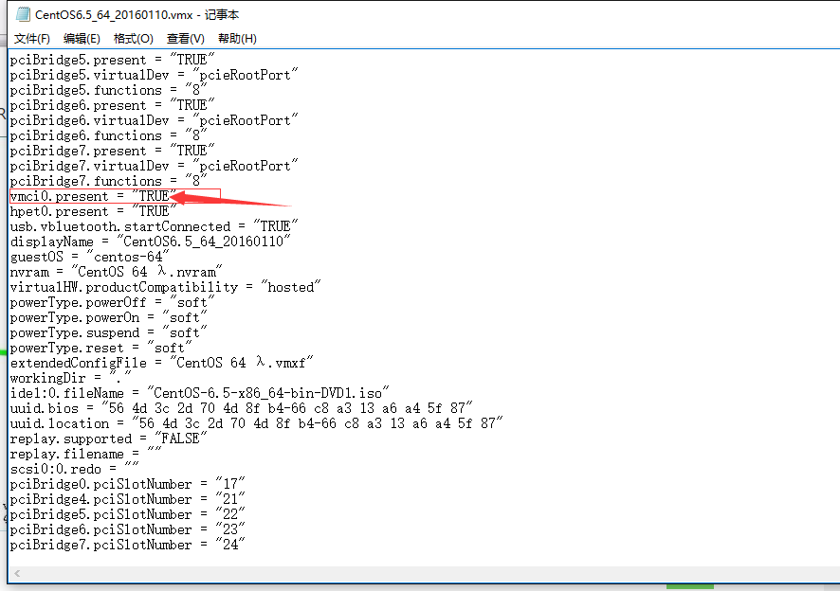Click the workingDir = "." line
The height and width of the screenshot is (591, 840).
click(71, 378)
